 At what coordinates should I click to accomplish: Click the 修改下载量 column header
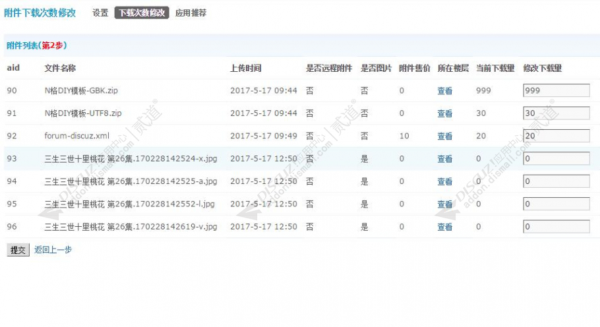click(542, 68)
